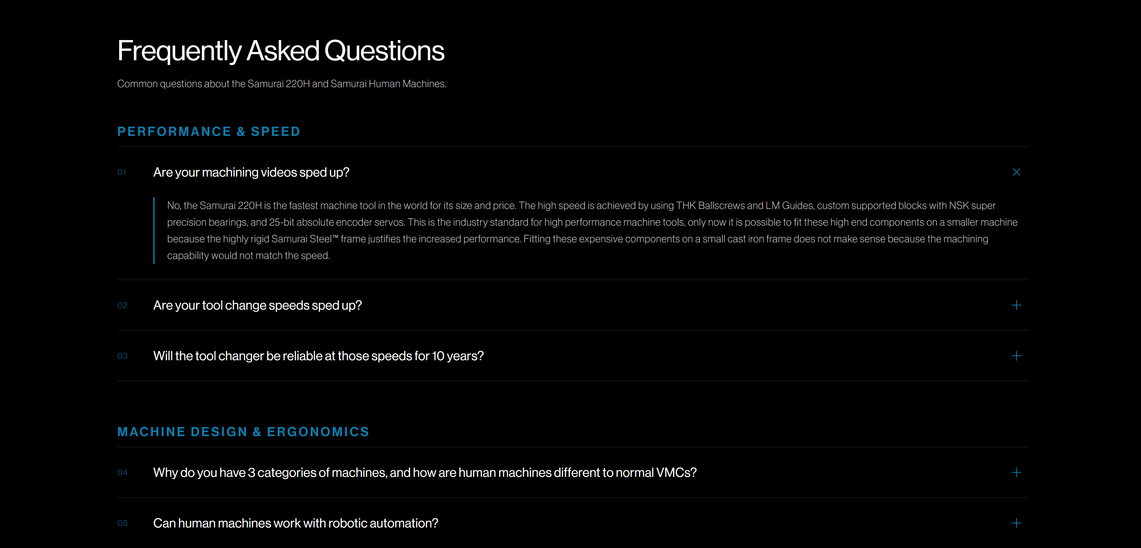Collapse the machining videos sped up answer

click(1017, 172)
